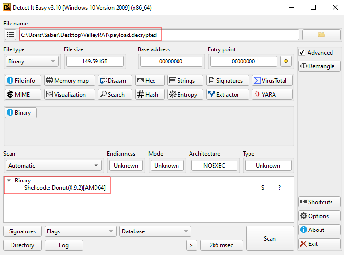
Task: Open the YARA scanner
Action: [x=272, y=95]
